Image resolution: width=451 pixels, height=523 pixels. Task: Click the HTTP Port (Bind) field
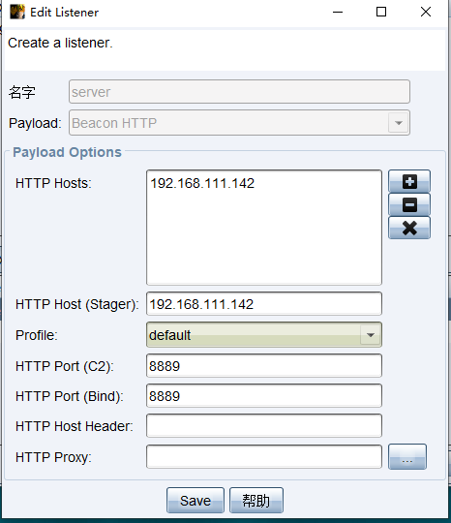[x=264, y=396]
